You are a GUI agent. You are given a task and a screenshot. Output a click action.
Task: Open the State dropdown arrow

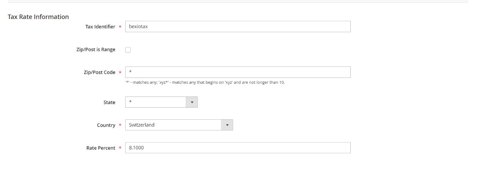[x=192, y=102]
